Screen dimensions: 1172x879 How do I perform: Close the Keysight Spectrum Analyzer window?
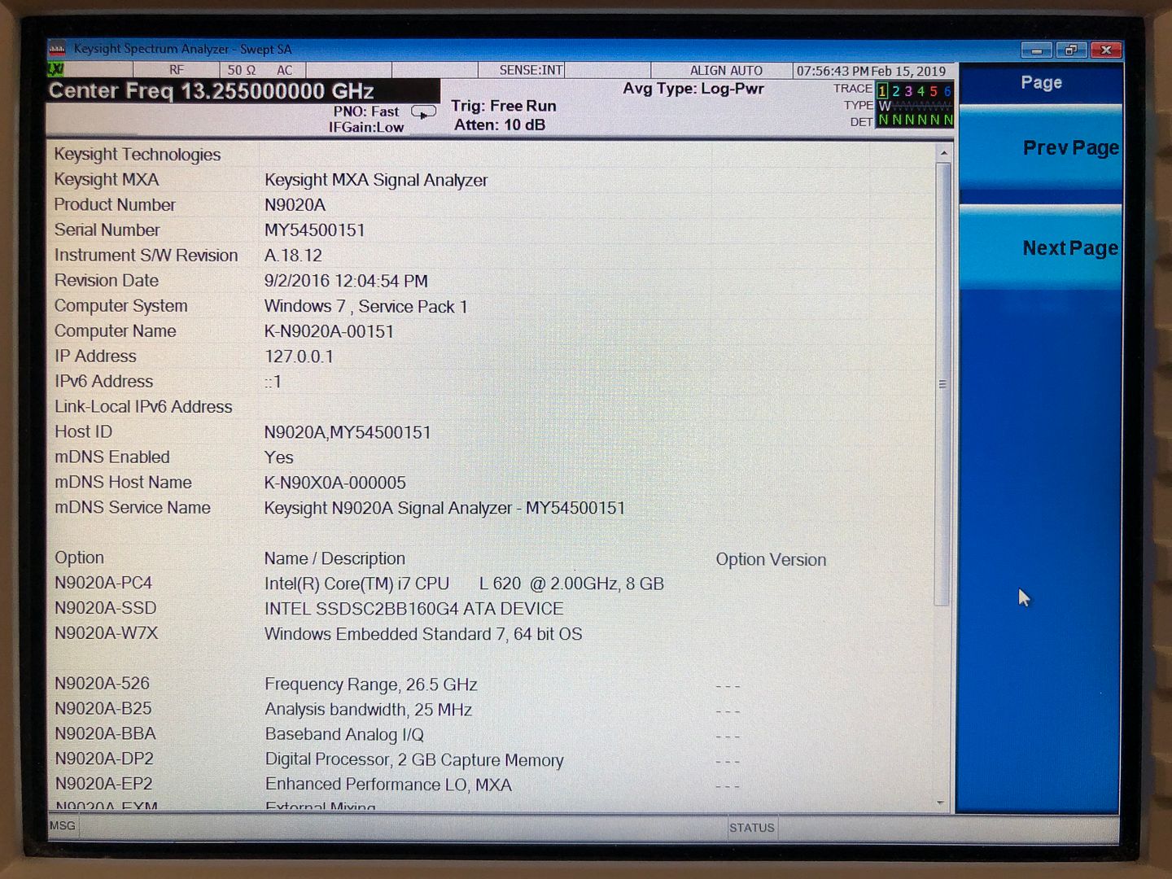[x=1106, y=50]
